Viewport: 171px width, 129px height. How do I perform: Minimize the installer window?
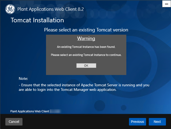pos(166,4)
